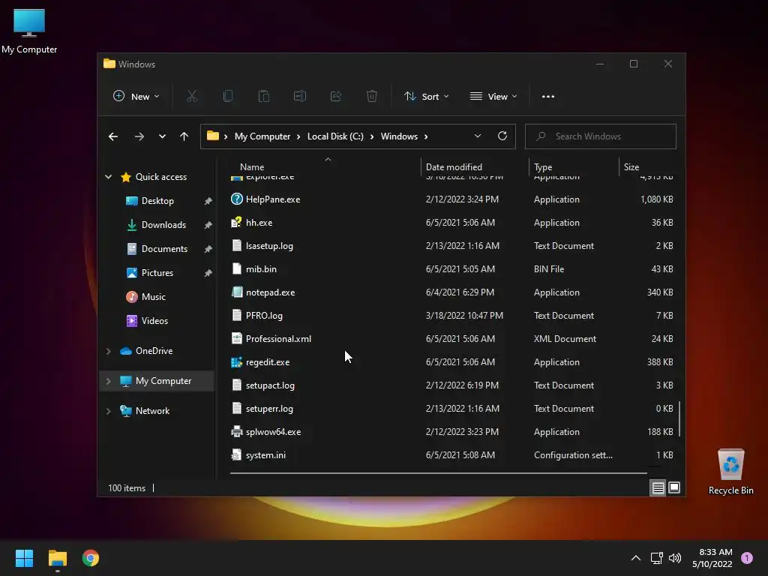Click the Rename icon in toolbar

(300, 96)
